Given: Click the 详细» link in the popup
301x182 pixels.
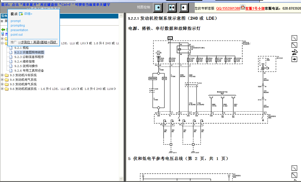Looking at the screenshot, I should coord(28,14).
